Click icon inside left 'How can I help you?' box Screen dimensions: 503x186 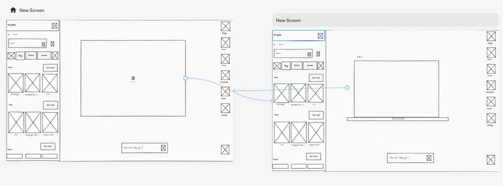tap(163, 148)
